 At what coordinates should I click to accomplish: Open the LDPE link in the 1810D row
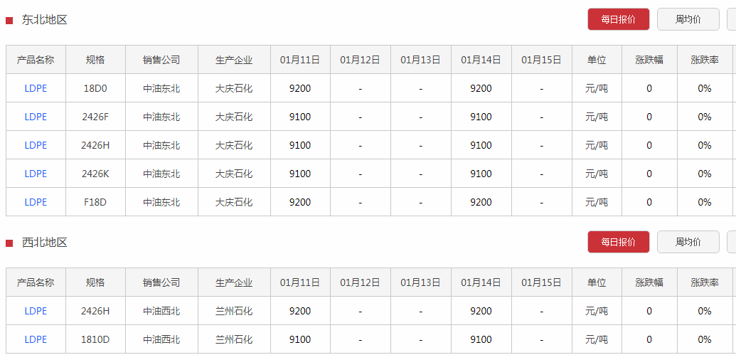point(36,339)
